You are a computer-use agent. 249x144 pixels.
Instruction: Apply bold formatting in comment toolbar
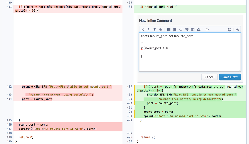click(142, 30)
